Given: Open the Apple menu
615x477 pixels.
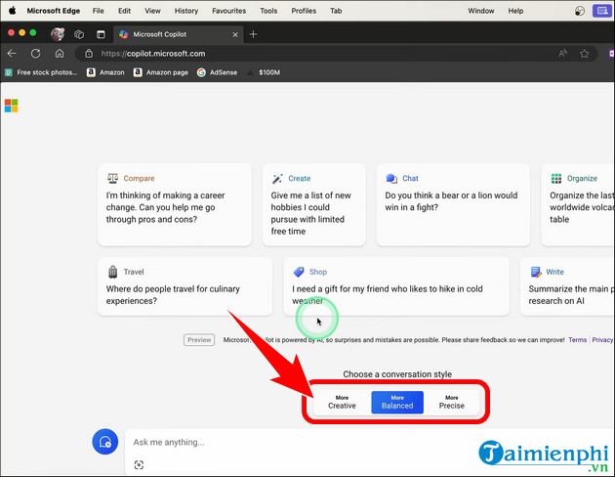Looking at the screenshot, I should click(12, 11).
